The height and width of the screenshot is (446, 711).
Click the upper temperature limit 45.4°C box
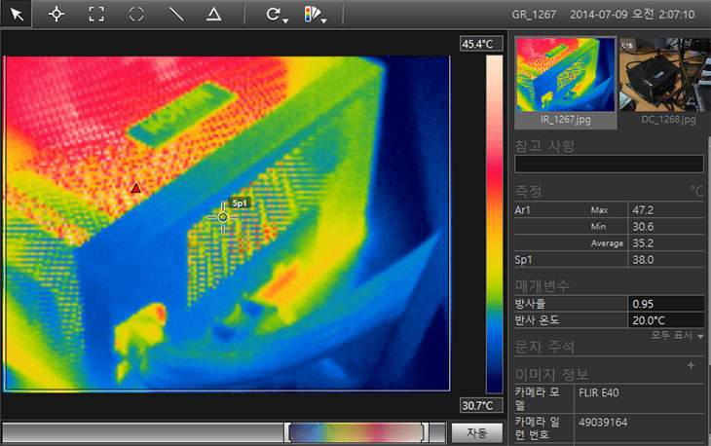[x=481, y=44]
